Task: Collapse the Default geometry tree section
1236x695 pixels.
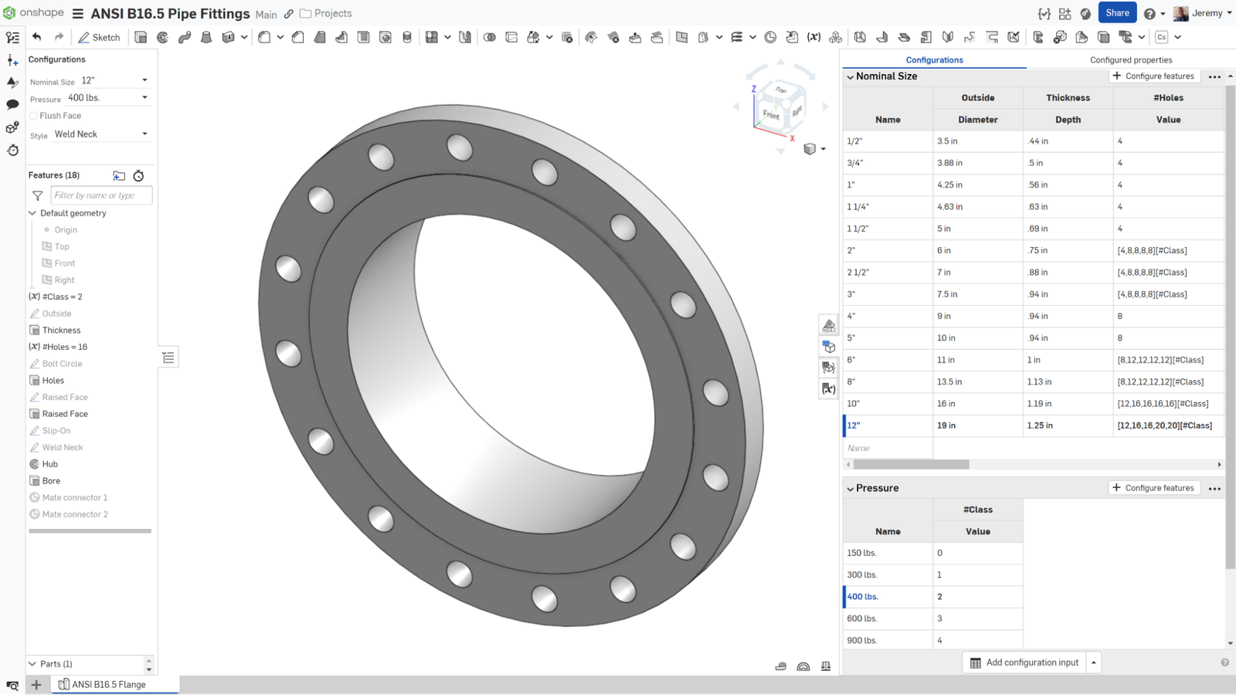Action: tap(30, 213)
